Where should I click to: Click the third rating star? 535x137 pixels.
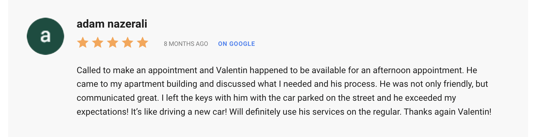pos(113,42)
